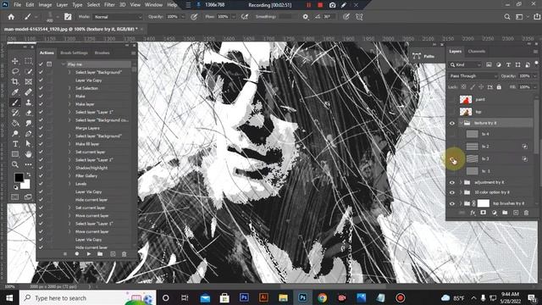Select the Rectangle shape tool
This screenshot has height=305, width=542.
(15, 154)
